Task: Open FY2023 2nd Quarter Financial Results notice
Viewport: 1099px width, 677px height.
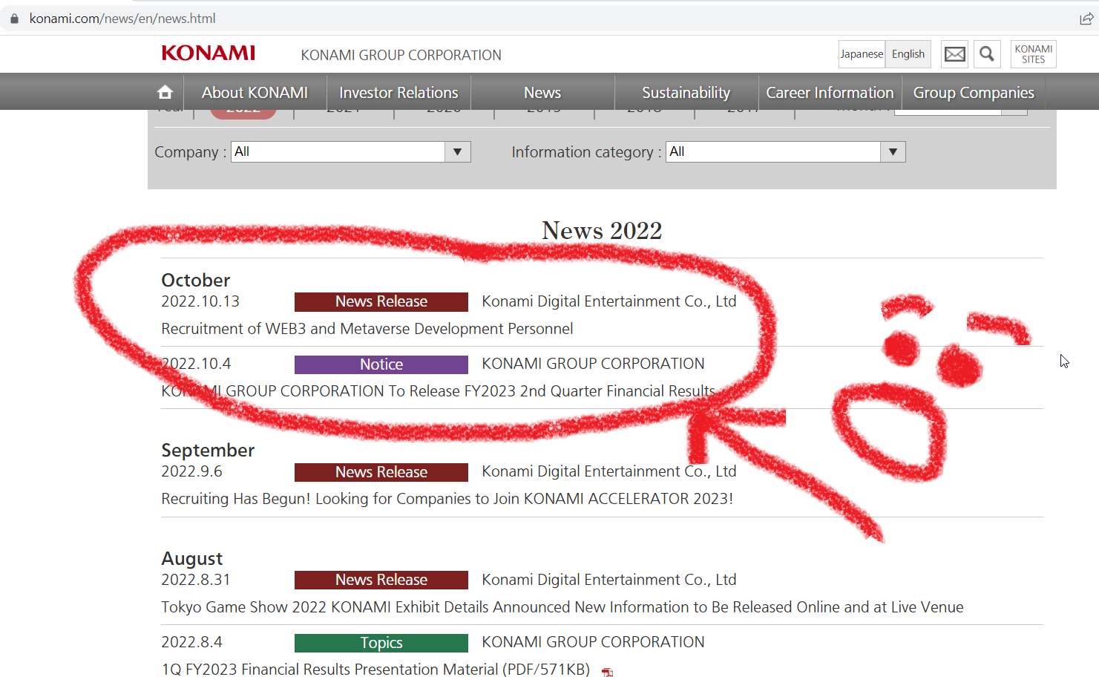Action: click(x=439, y=391)
